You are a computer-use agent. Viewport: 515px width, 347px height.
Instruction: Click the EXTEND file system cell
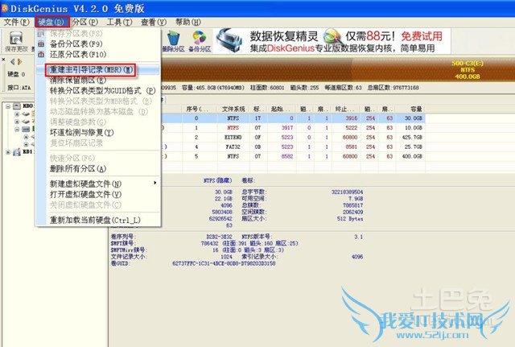click(233, 137)
